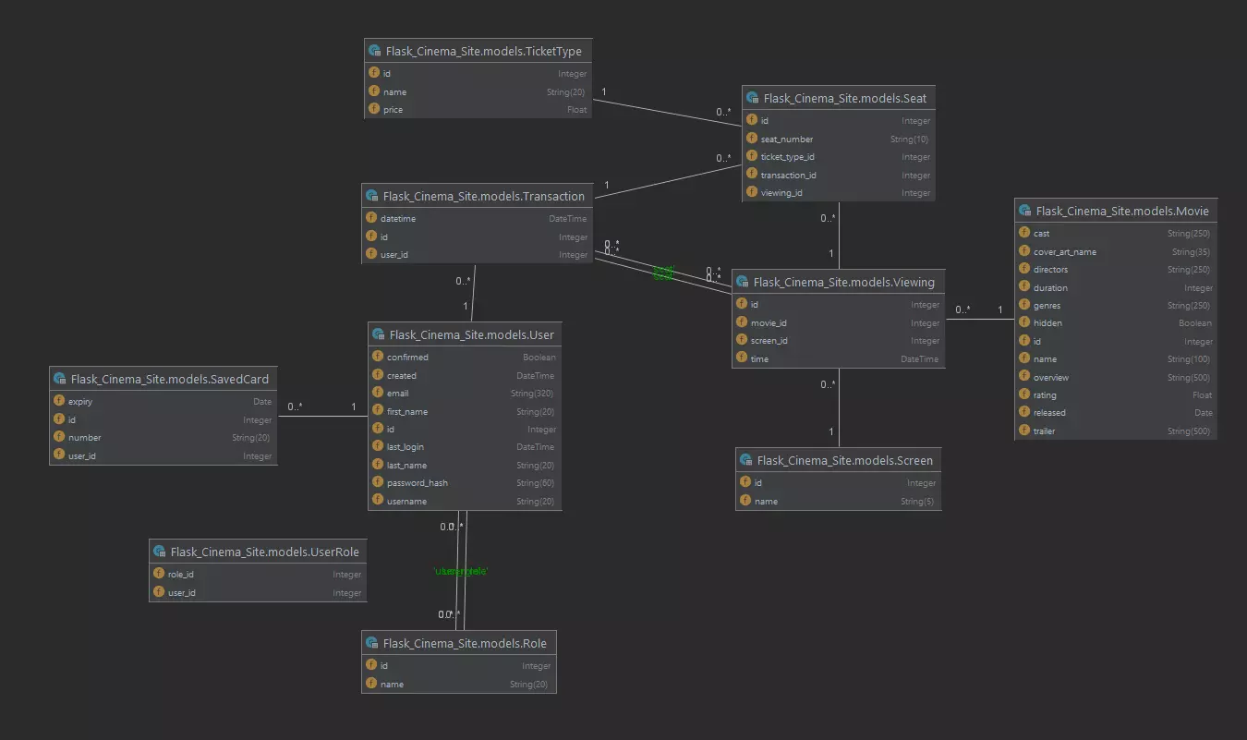Click the class icon of SavedCard node

point(60,379)
